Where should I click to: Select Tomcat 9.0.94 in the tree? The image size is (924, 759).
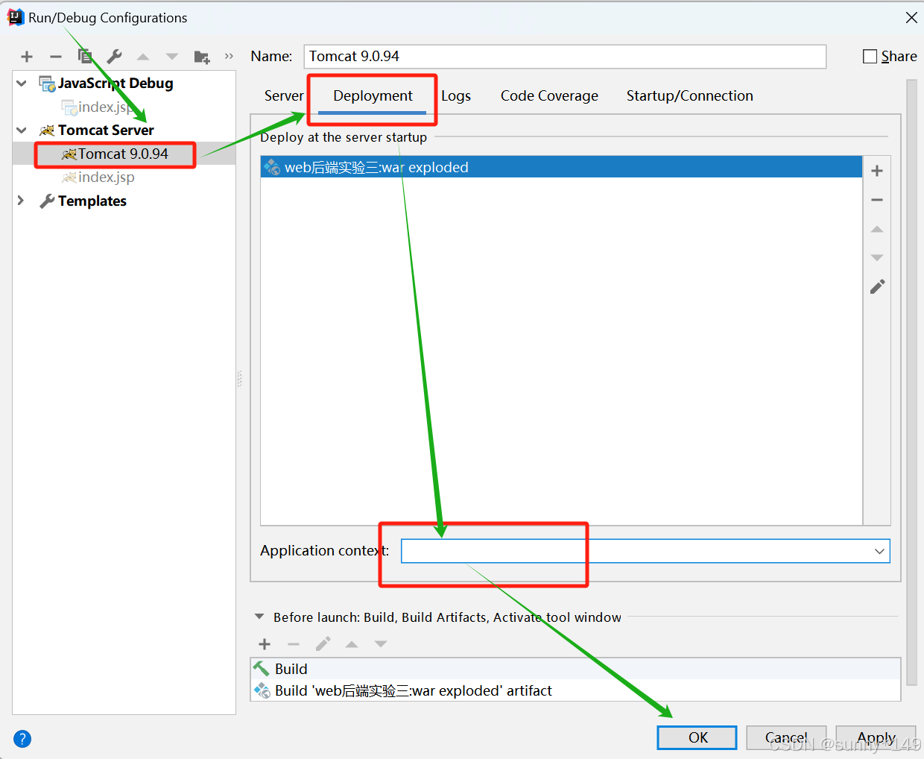tap(124, 154)
